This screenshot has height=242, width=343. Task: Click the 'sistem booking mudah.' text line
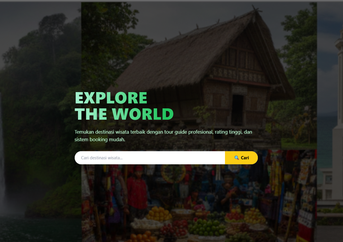100,139
